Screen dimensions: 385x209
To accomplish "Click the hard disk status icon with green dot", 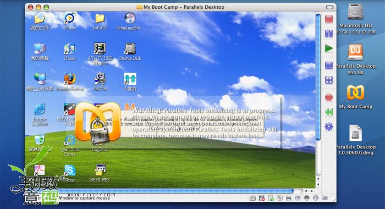I will 271,198.
